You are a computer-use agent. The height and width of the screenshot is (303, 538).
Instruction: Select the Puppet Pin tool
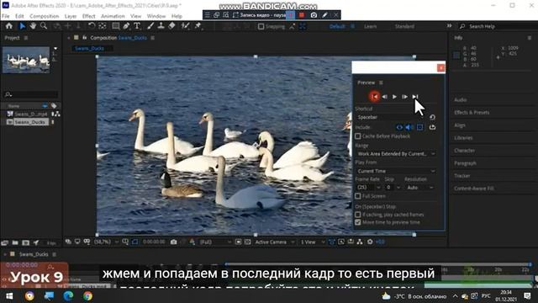click(198, 26)
